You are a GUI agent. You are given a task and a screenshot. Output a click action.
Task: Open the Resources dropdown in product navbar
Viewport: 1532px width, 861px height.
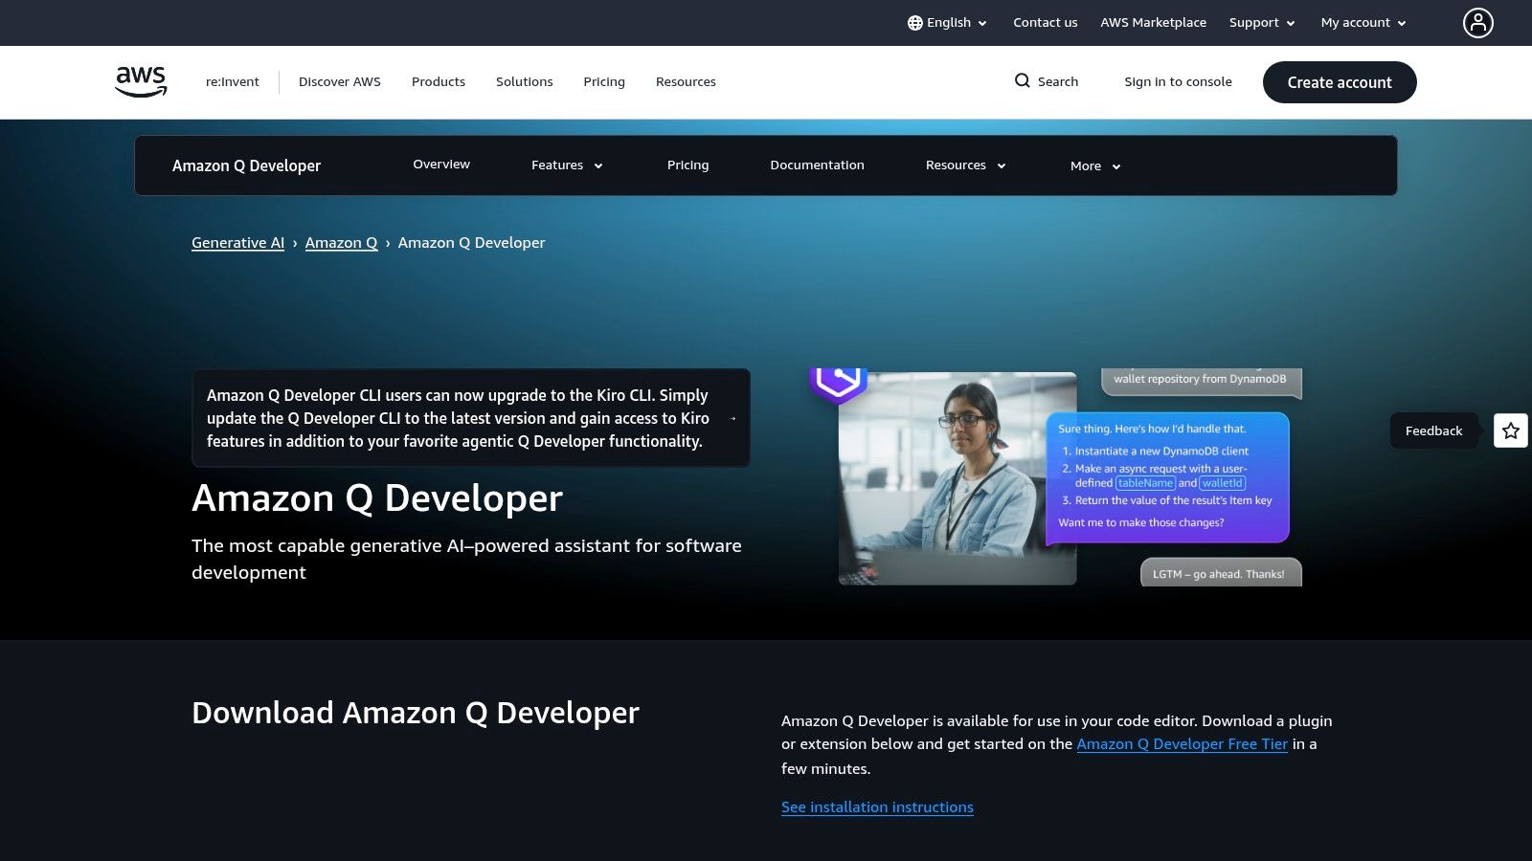pyautogui.click(x=964, y=165)
